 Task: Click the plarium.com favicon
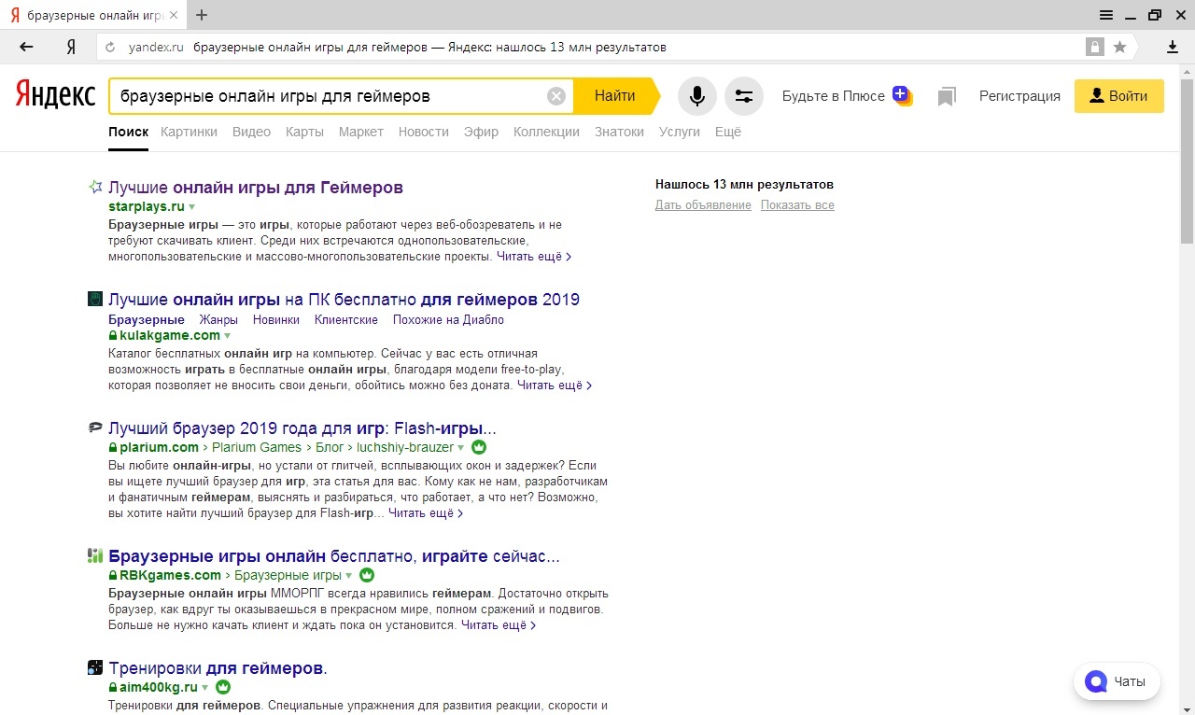(95, 428)
